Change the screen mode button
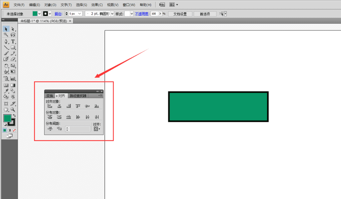The height and width of the screenshot is (199, 341). point(9,136)
